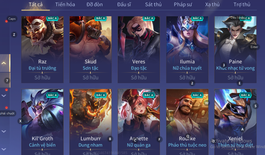This screenshot has width=265, height=155.
Task: Select the Annette hero card
Action: coord(139,122)
